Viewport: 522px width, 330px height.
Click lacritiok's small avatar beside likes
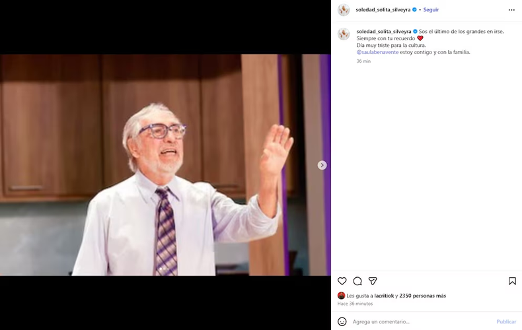point(341,296)
